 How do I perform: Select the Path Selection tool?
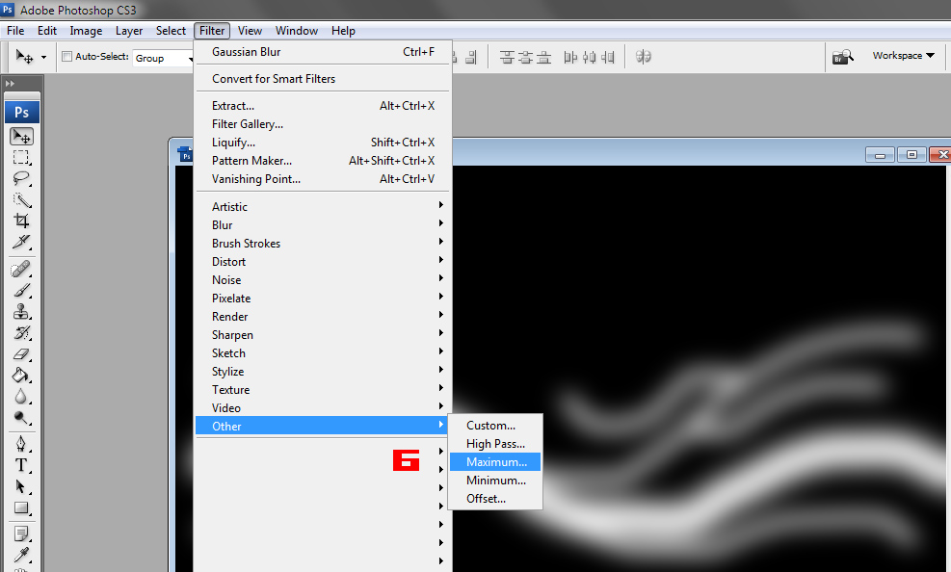coord(21,486)
